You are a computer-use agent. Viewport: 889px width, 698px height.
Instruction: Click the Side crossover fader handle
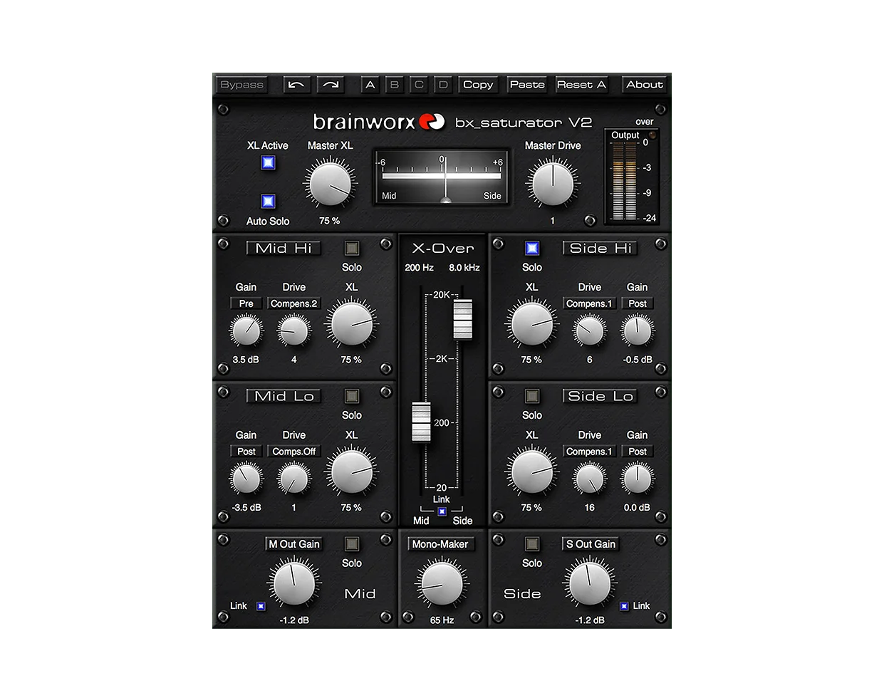(x=463, y=319)
